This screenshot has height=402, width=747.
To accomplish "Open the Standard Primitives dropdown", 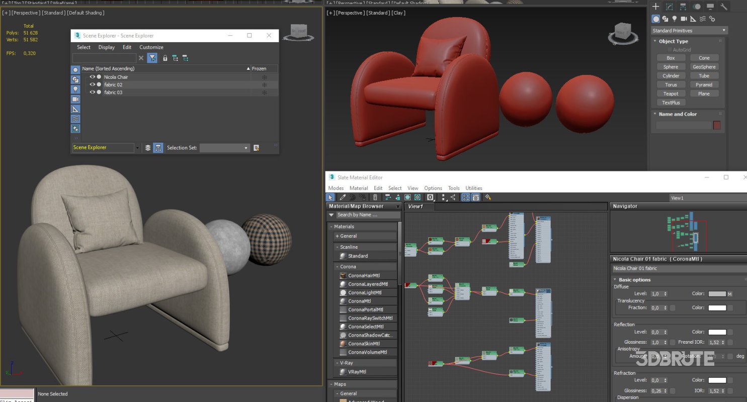I will (x=689, y=31).
